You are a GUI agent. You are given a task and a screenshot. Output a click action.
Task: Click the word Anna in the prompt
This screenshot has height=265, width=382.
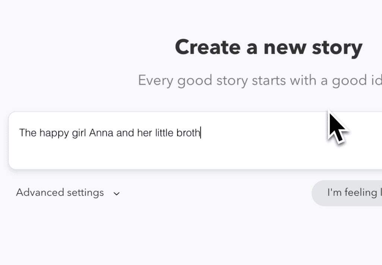[101, 133]
